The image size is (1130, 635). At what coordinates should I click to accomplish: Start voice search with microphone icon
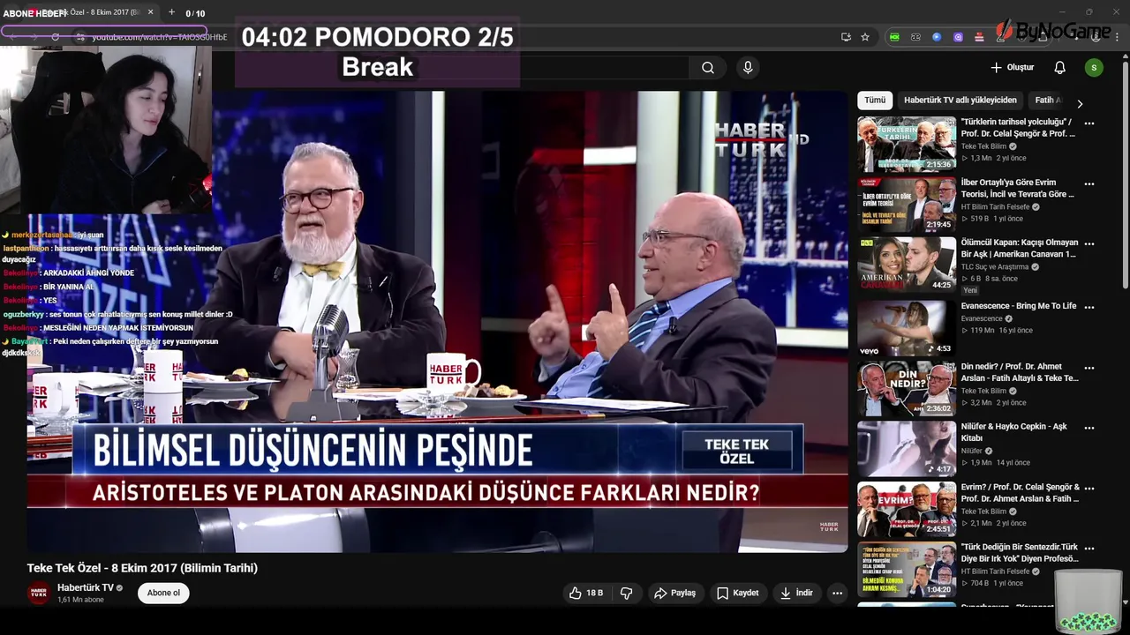click(748, 68)
